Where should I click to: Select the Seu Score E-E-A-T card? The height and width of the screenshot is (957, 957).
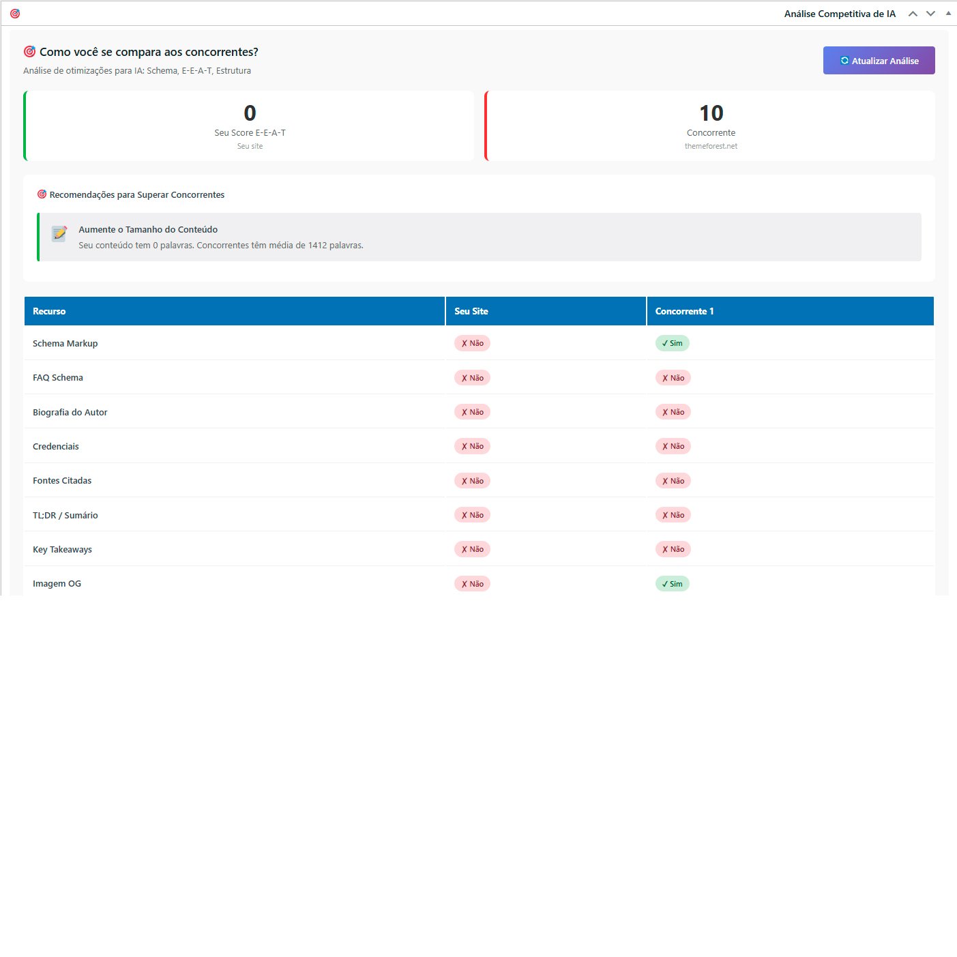tap(250, 126)
